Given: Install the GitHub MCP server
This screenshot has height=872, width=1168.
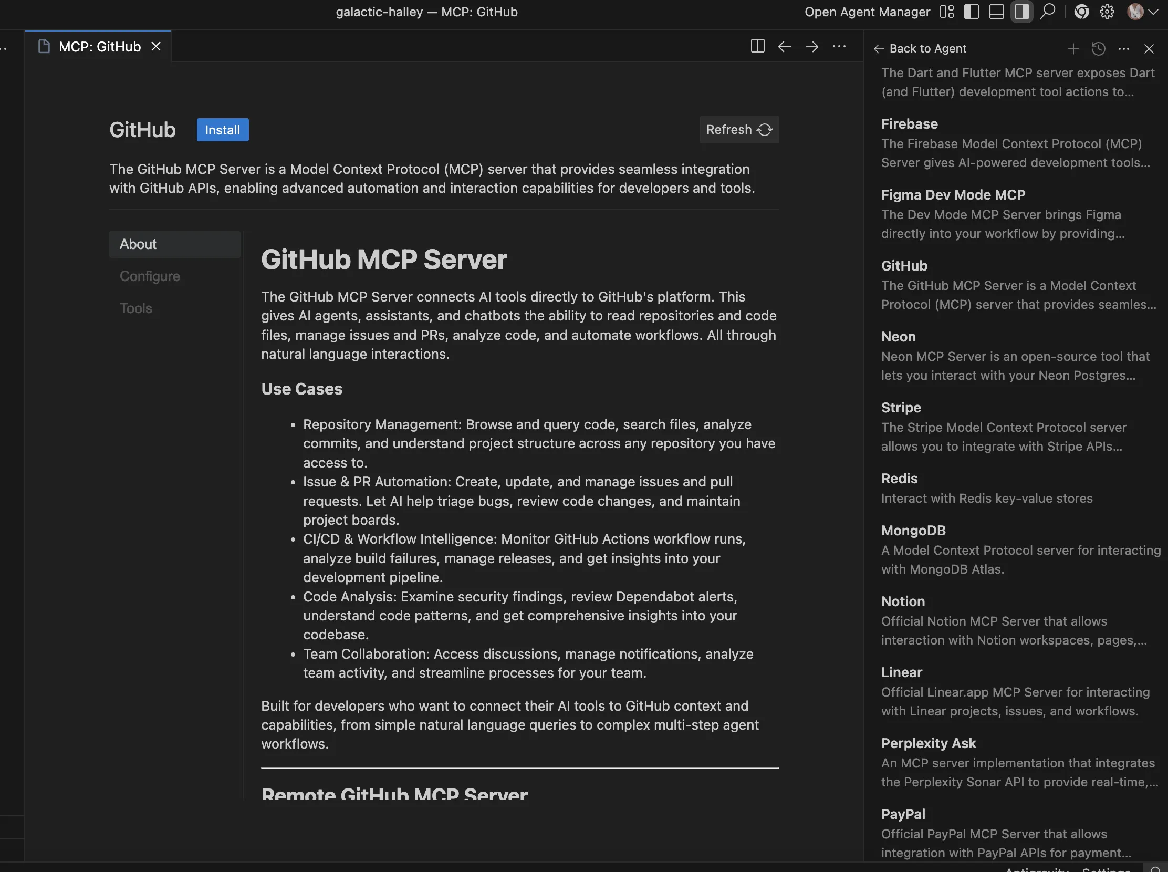Looking at the screenshot, I should [222, 130].
